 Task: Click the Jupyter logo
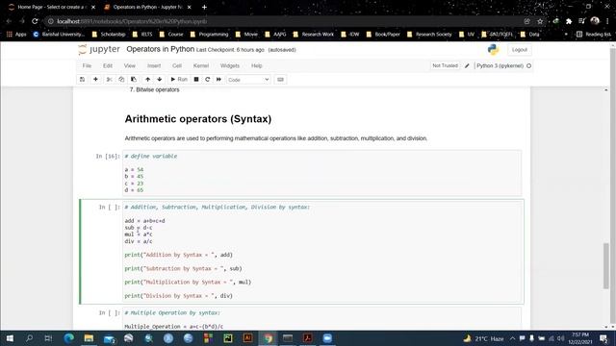pyautogui.click(x=99, y=49)
